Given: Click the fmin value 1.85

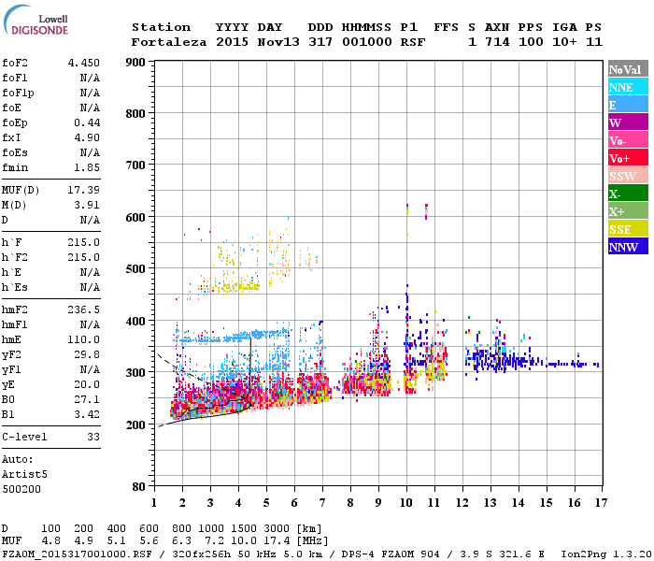Looking at the screenshot, I should tap(87, 167).
